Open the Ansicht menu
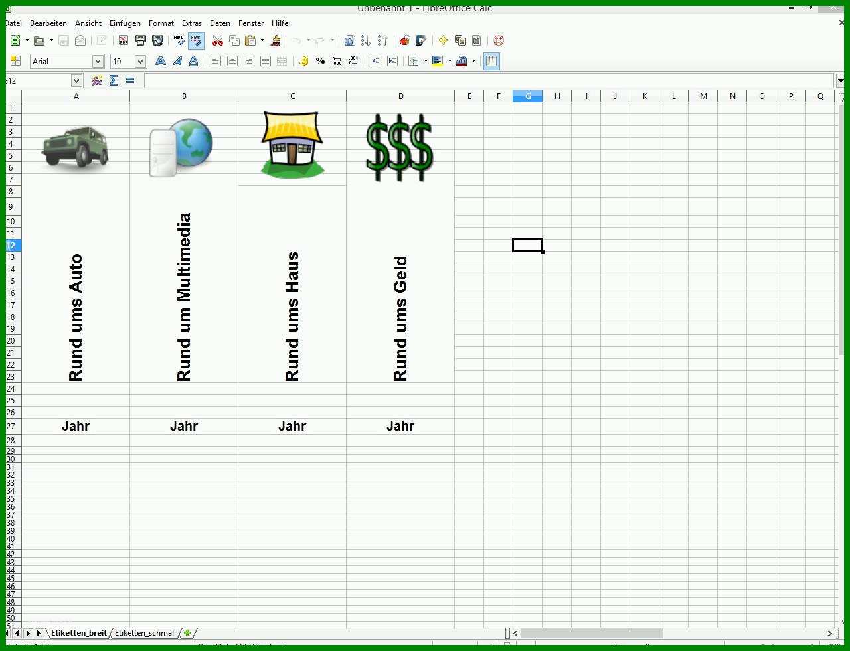The height and width of the screenshot is (651, 850). point(88,23)
